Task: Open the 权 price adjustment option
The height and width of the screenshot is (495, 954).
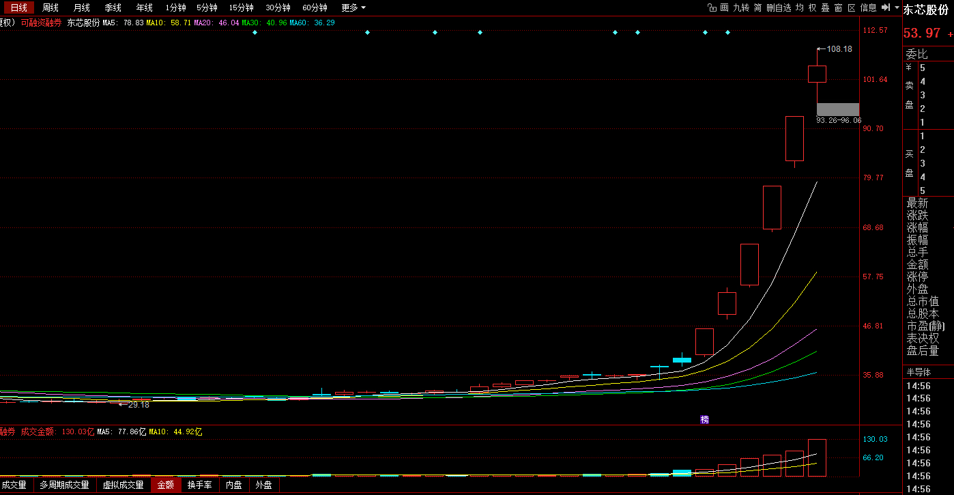Action: (x=812, y=8)
